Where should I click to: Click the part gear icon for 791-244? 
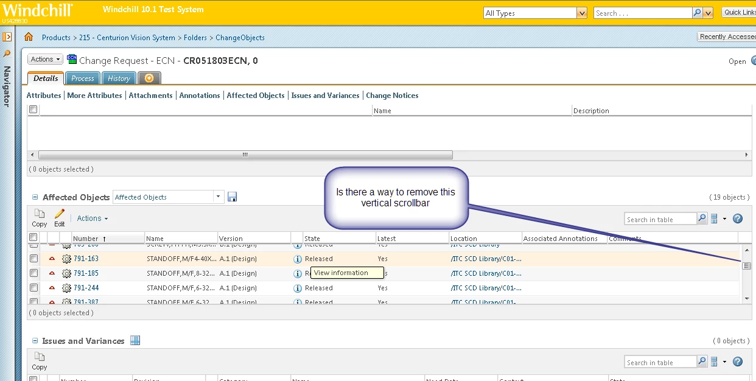[66, 288]
